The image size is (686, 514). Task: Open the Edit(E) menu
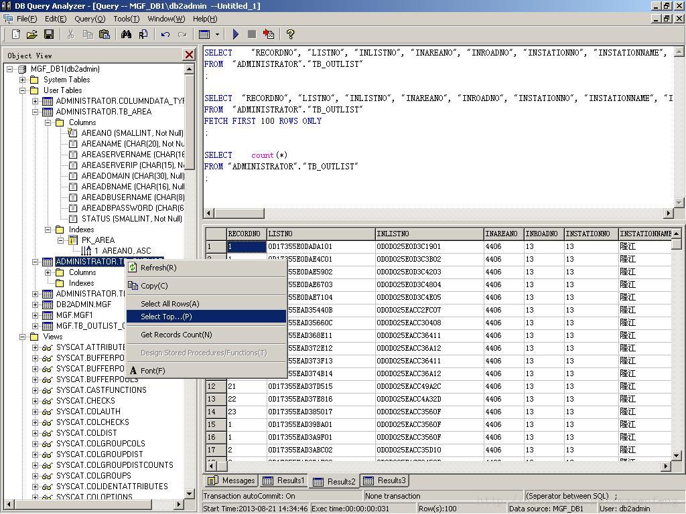pos(56,19)
